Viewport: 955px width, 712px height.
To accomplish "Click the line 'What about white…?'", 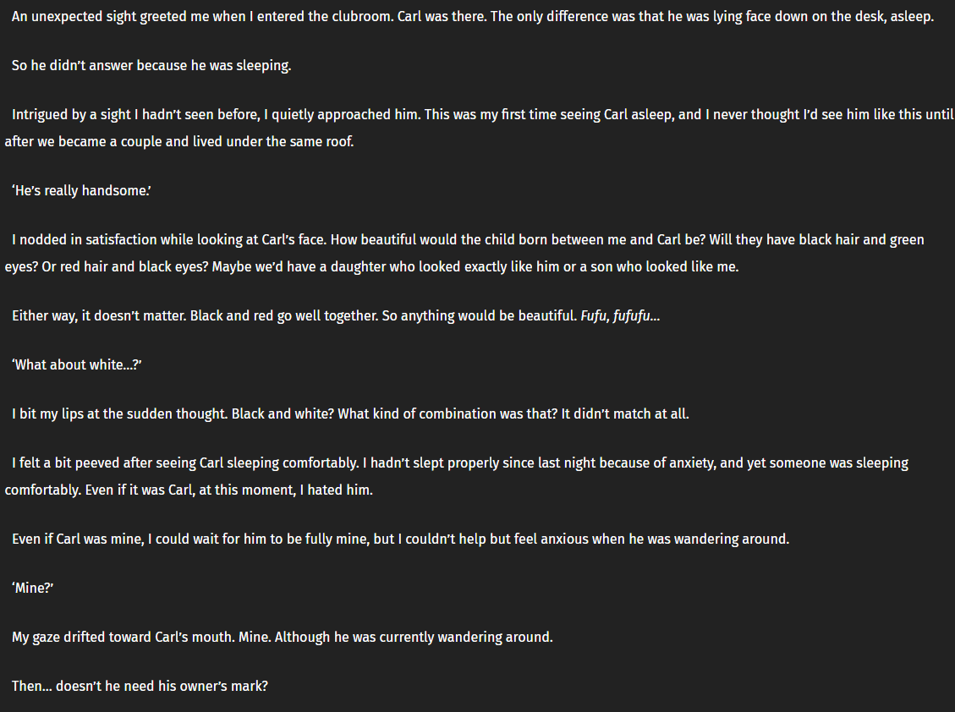I will (x=77, y=364).
